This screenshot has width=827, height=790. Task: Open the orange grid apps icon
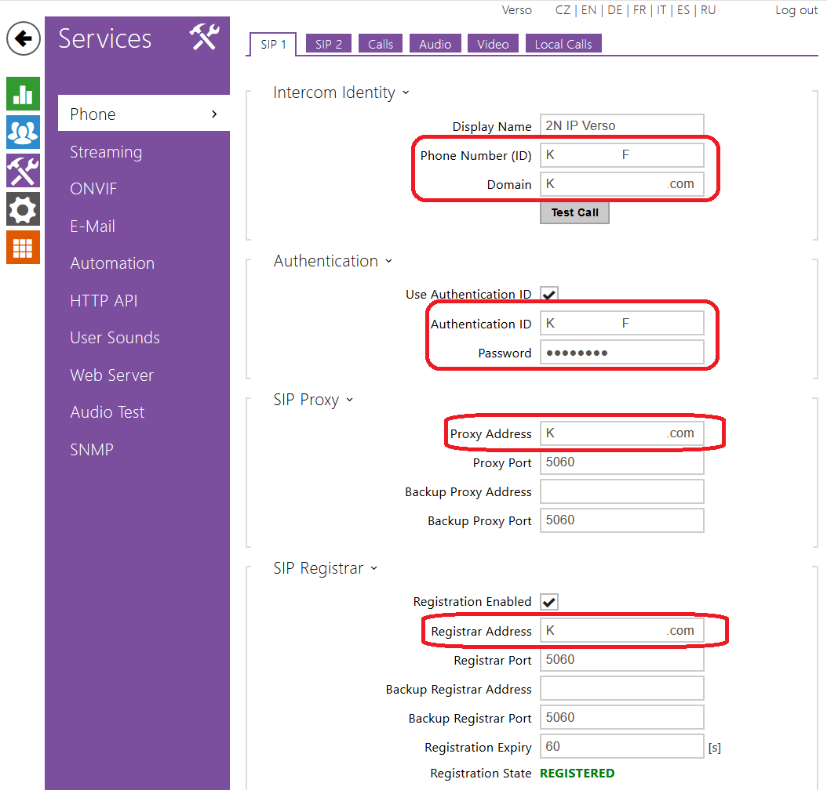23,247
